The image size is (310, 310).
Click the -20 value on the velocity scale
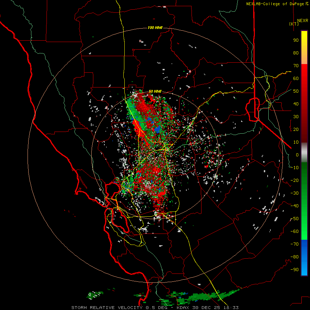click(294, 180)
